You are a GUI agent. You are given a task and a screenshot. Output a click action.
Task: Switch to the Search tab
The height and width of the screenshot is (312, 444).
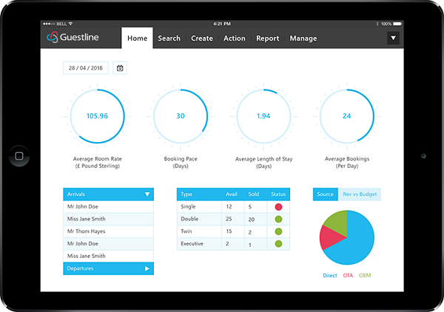click(x=169, y=38)
